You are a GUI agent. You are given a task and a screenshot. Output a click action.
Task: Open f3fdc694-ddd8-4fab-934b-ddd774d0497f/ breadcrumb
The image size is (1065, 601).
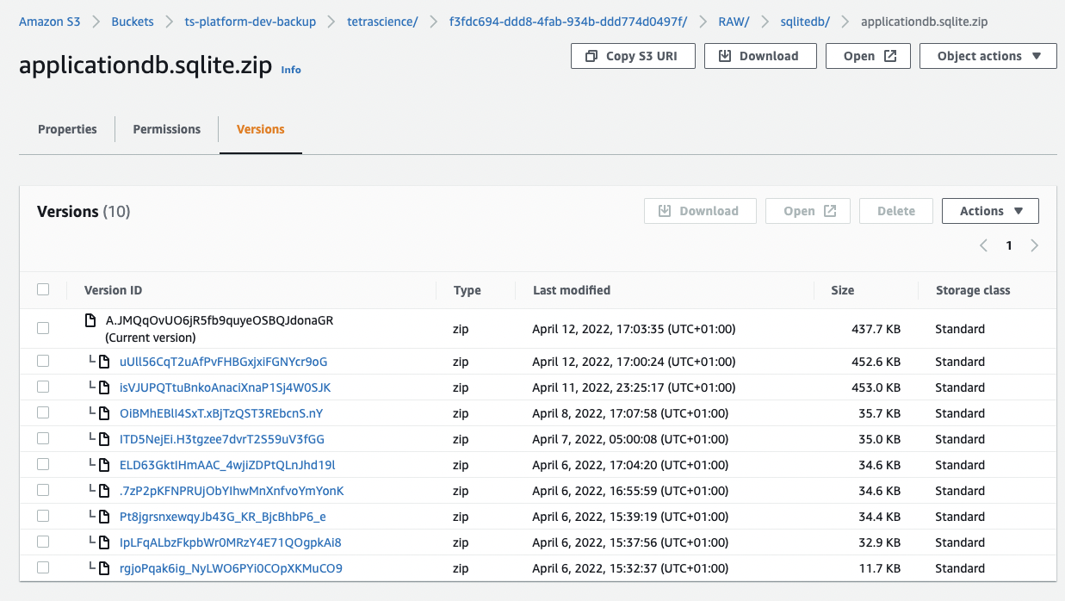(x=568, y=22)
